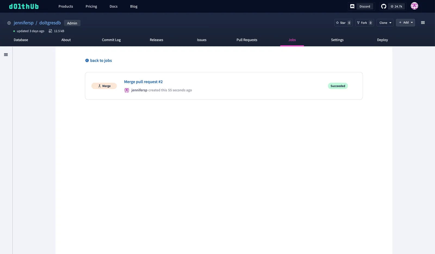Open the Add dropdown menu

[x=405, y=23]
